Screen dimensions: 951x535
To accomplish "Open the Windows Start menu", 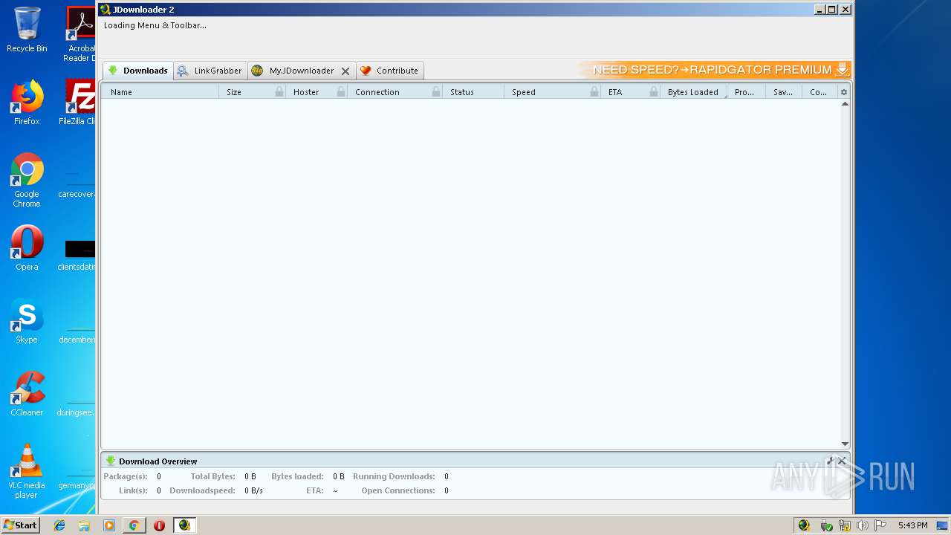I will (x=21, y=525).
